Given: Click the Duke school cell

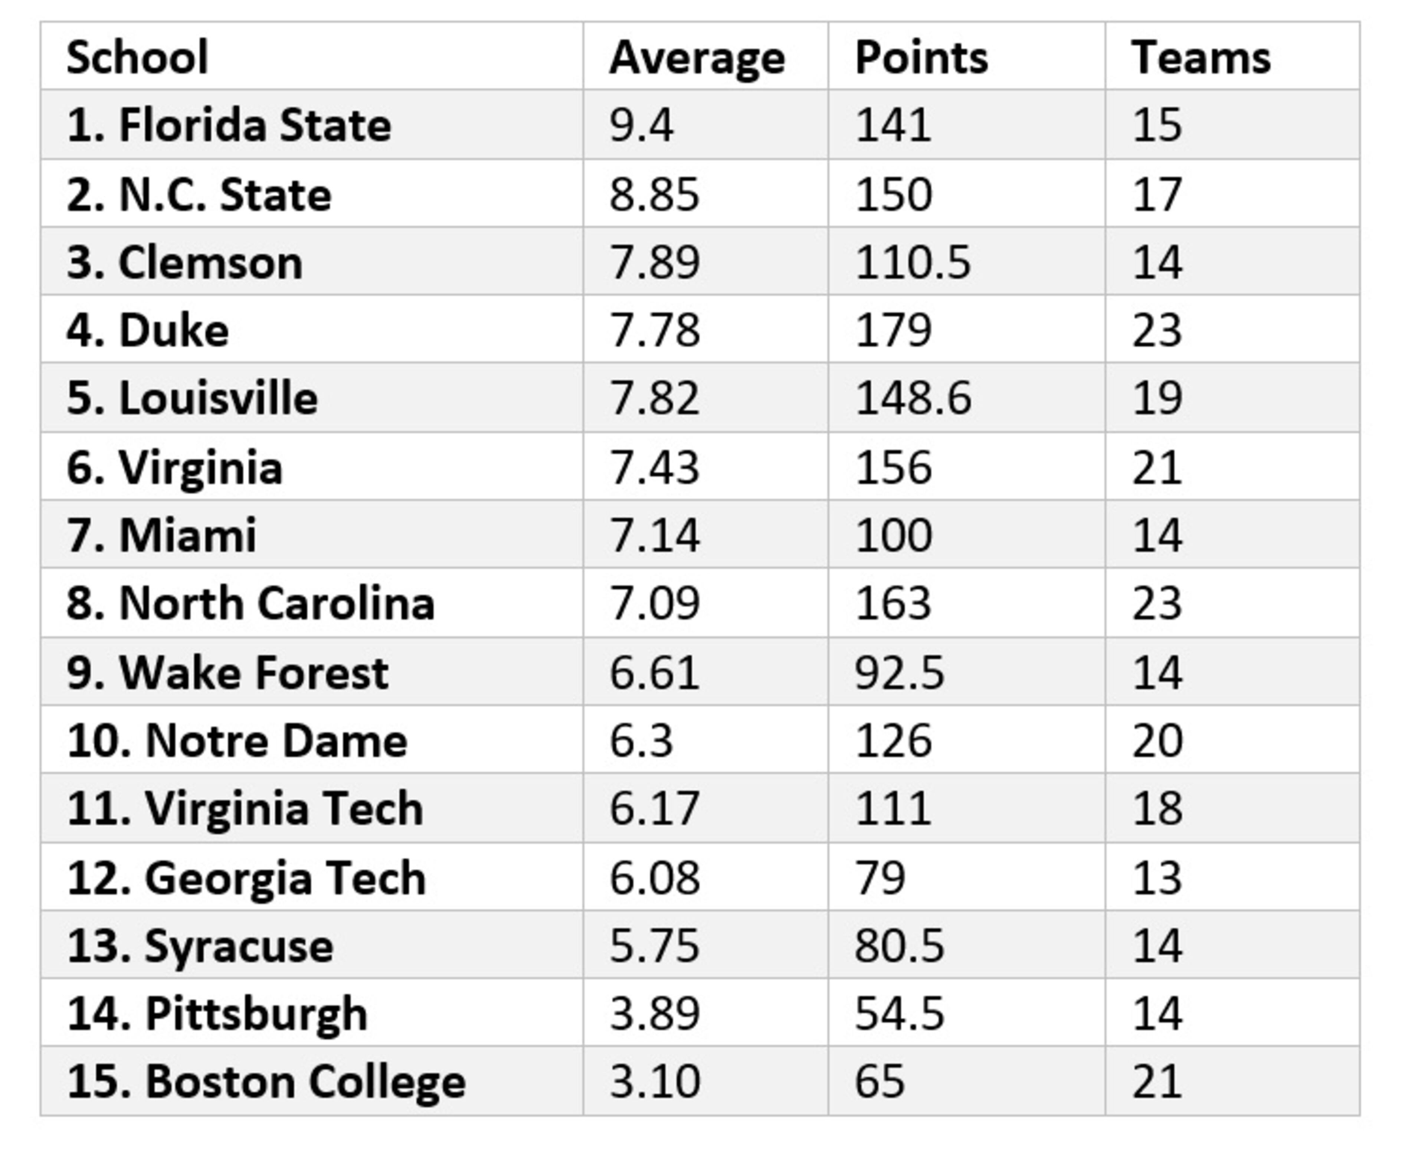Looking at the screenshot, I should 148,330.
